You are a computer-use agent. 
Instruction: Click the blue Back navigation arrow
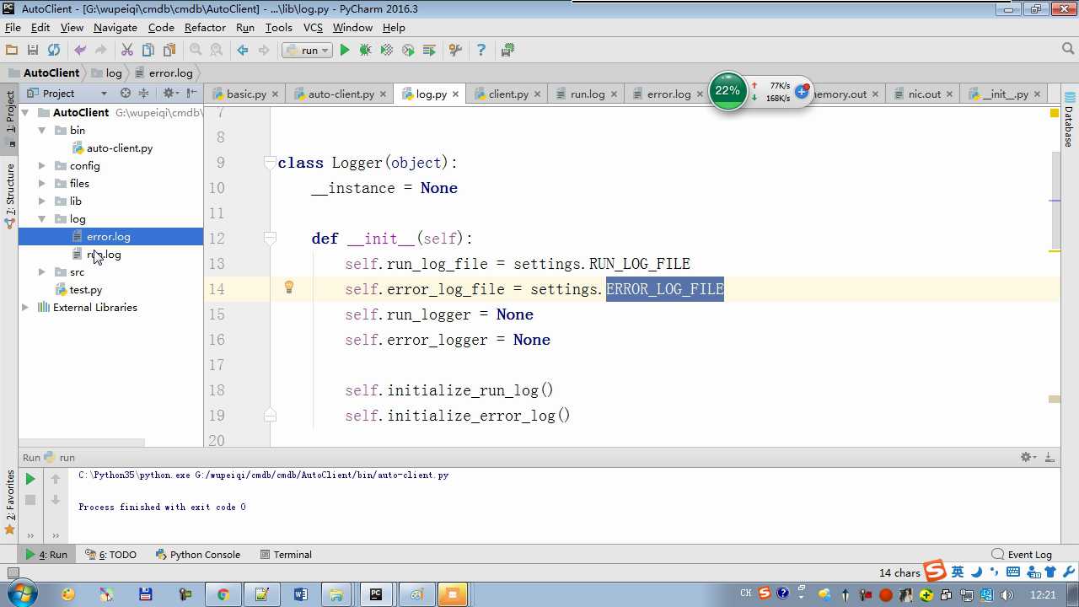[243, 51]
